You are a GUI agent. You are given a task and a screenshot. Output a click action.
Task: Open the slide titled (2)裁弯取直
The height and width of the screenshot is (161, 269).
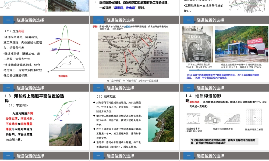pos(134,117)
